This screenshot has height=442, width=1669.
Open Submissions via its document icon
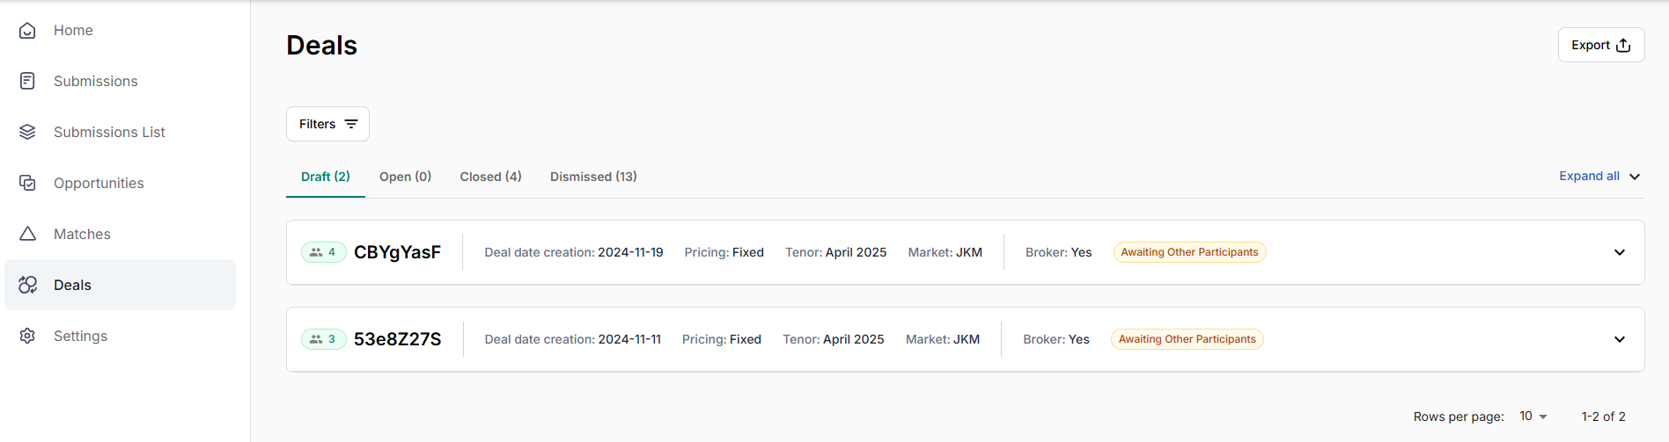[x=27, y=81]
